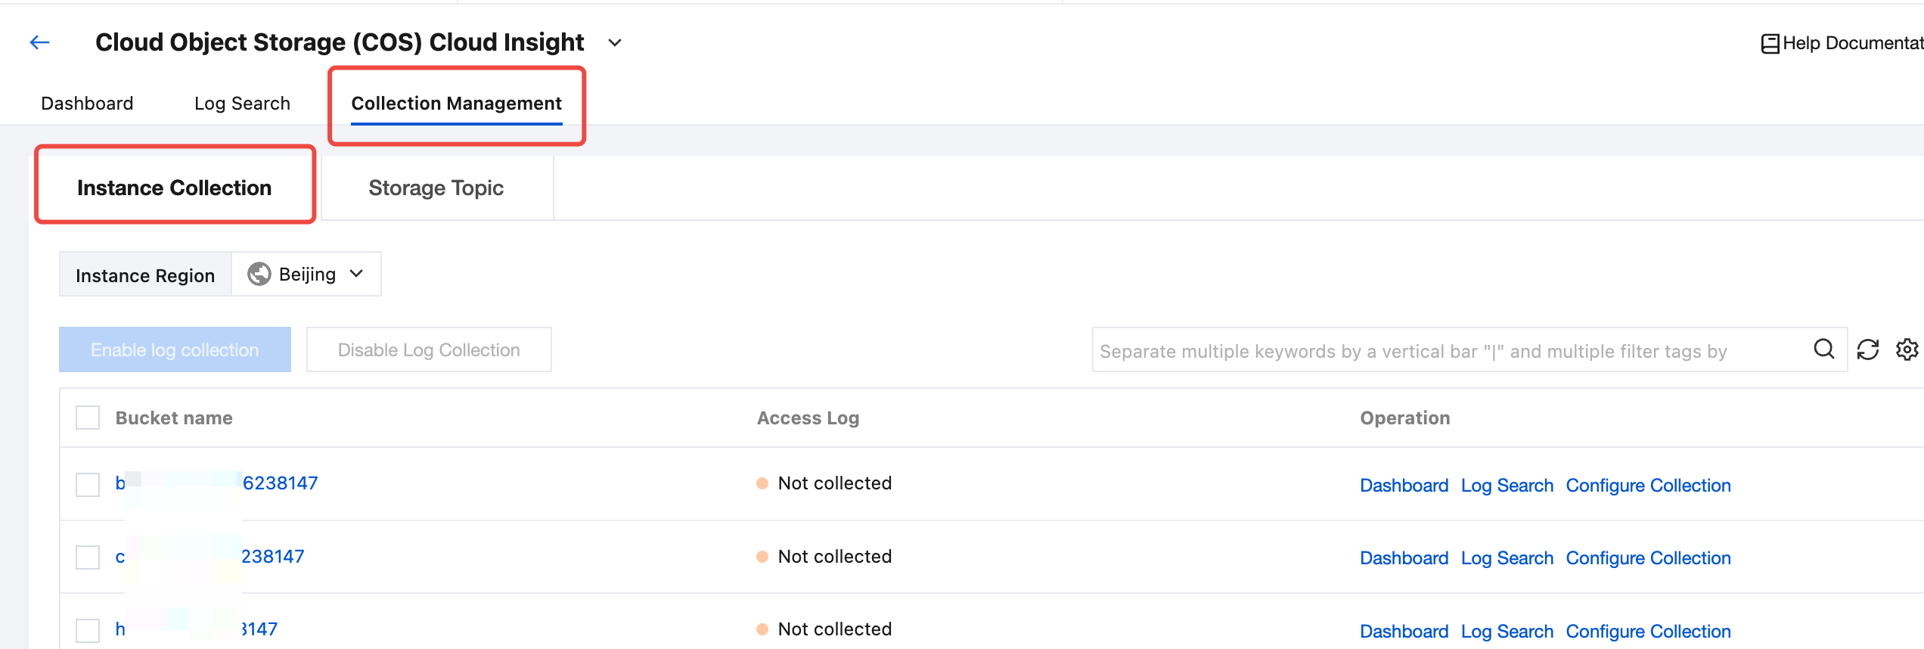Click Enable log collection button
The image size is (1924, 649).
[x=175, y=349]
